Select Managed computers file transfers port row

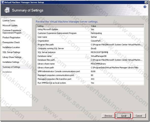coord(90,79)
